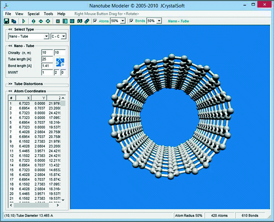Screen dimensions: 274x222
Task: Click the stereo pair view icon
Action: [80, 21]
